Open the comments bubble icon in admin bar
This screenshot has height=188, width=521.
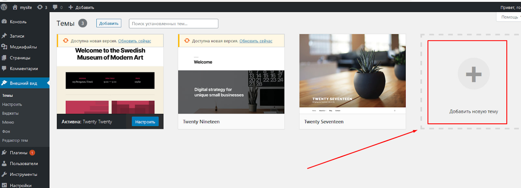55,7
